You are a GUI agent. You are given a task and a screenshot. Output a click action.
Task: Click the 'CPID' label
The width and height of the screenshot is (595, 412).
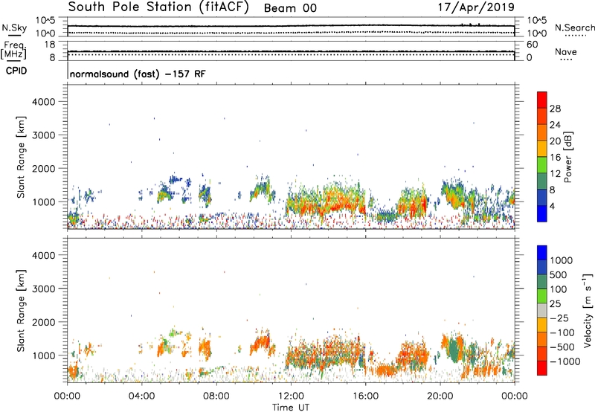pos(16,71)
